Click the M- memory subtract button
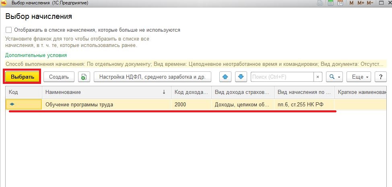 (370, 3)
